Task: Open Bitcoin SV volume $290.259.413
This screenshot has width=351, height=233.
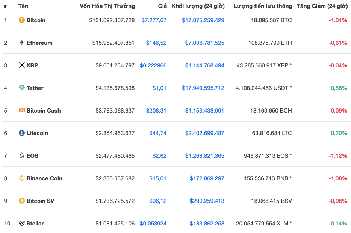Action: click(207, 201)
